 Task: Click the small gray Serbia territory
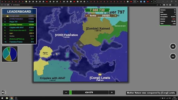[x=80, y=44]
